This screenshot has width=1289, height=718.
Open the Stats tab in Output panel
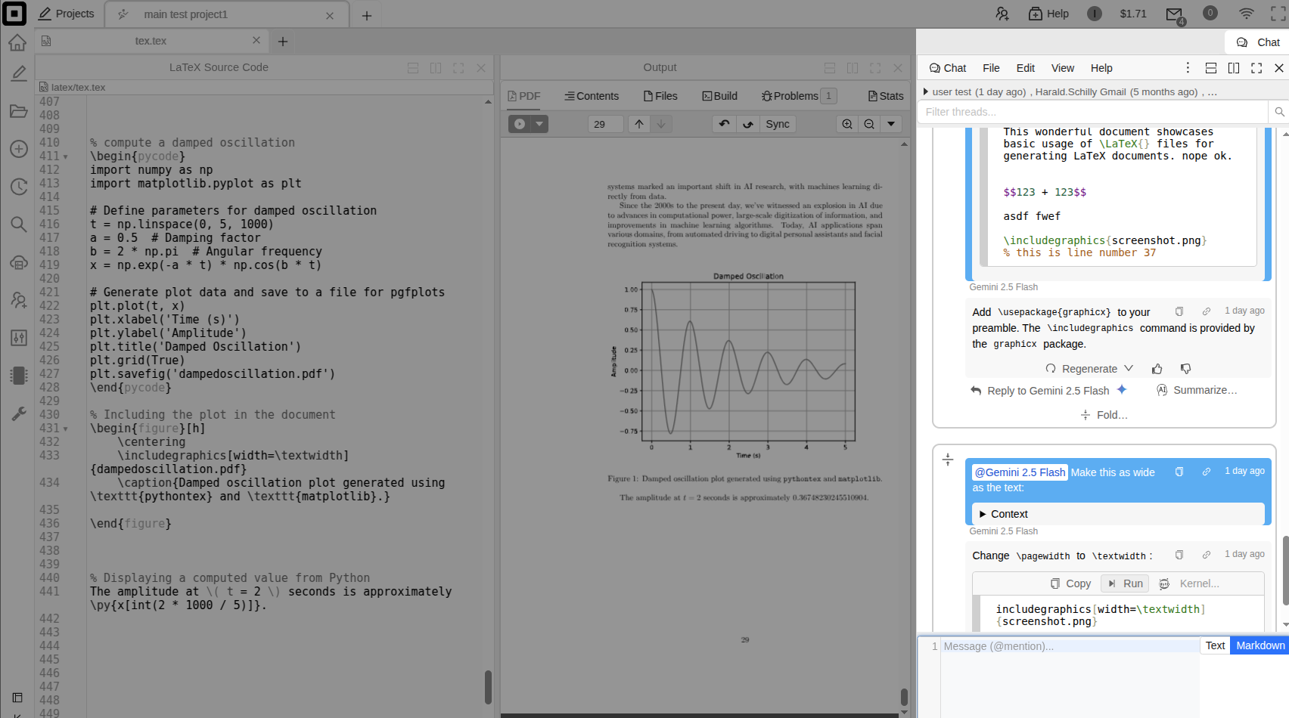click(885, 95)
